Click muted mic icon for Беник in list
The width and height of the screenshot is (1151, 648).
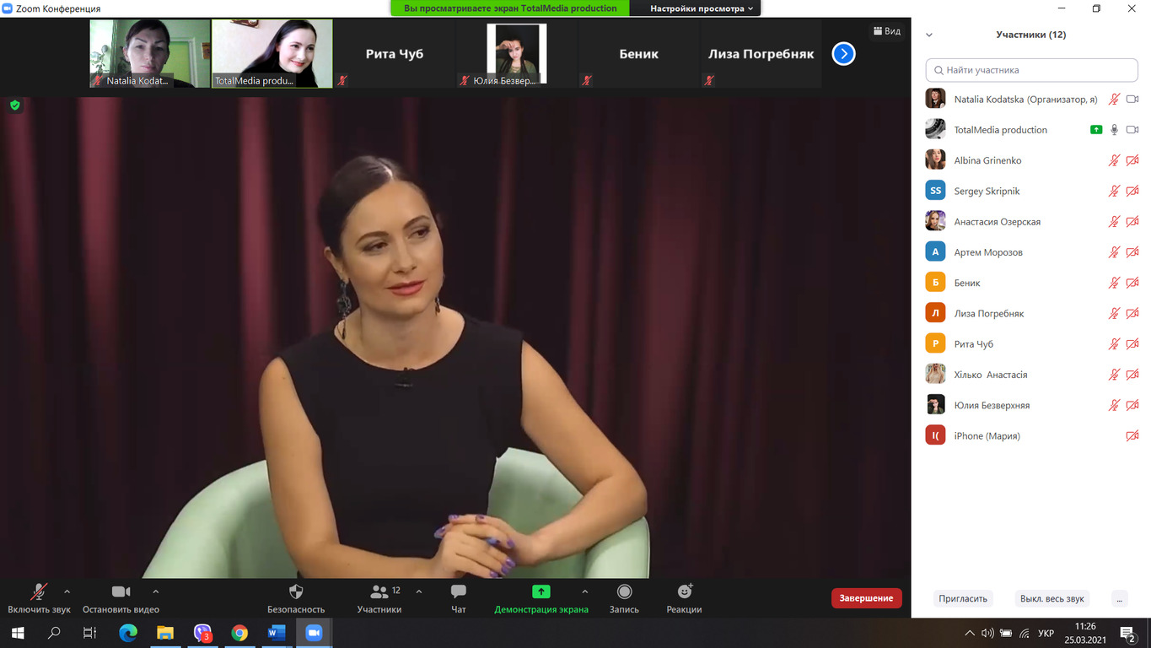pos(1114,283)
